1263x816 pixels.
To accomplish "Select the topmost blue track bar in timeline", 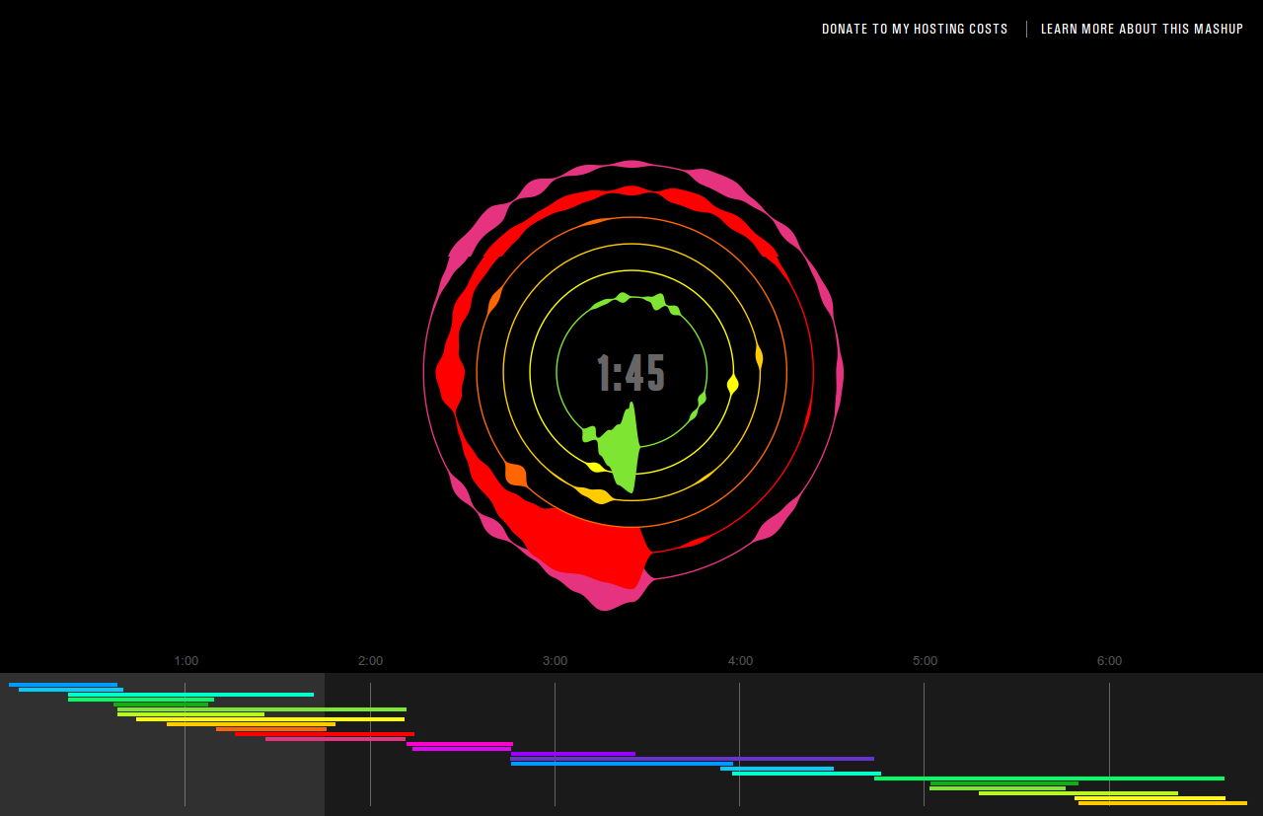I will (x=63, y=685).
